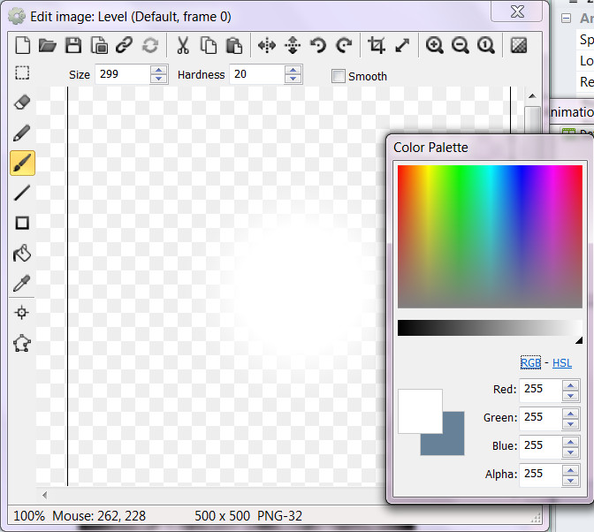
Task: Select the Color picker eyedropper tool
Action: [22, 283]
